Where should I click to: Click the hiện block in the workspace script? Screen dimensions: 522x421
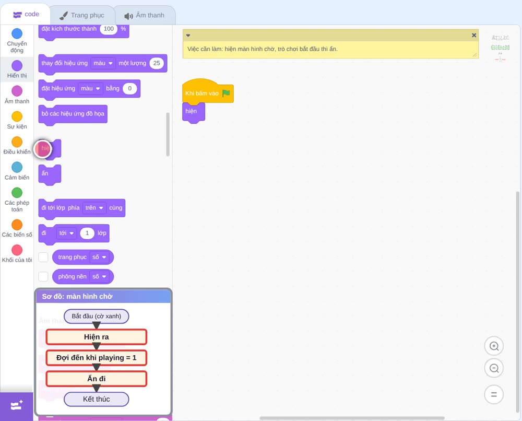(194, 112)
